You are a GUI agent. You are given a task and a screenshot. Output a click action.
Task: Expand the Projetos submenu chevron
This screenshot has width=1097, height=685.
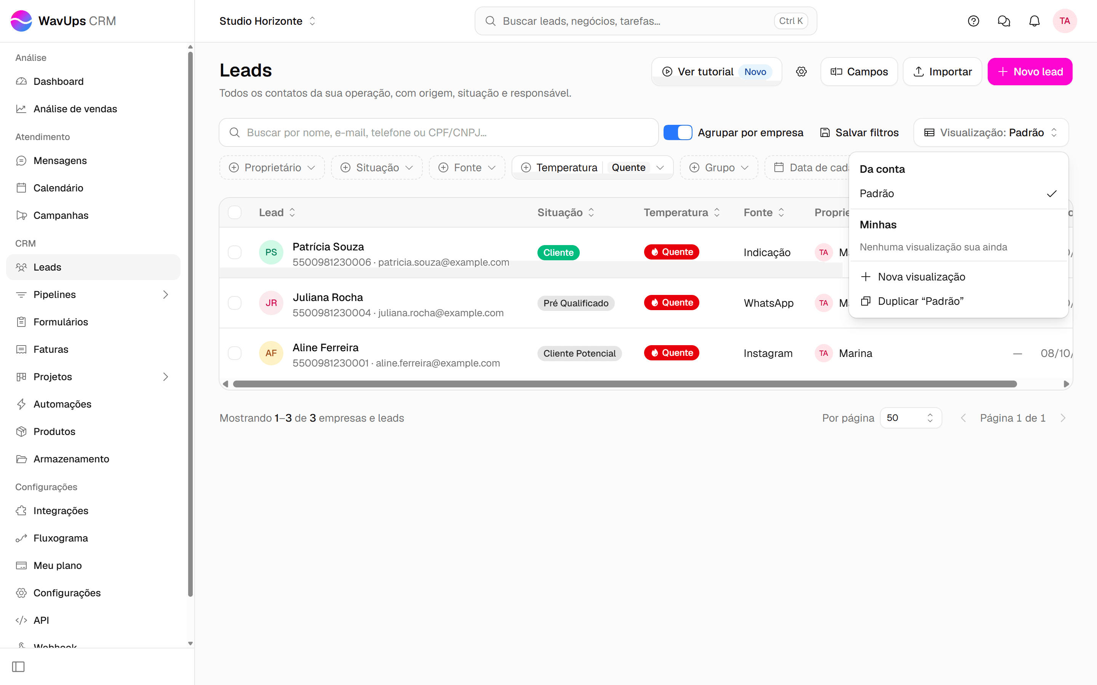[x=165, y=377]
